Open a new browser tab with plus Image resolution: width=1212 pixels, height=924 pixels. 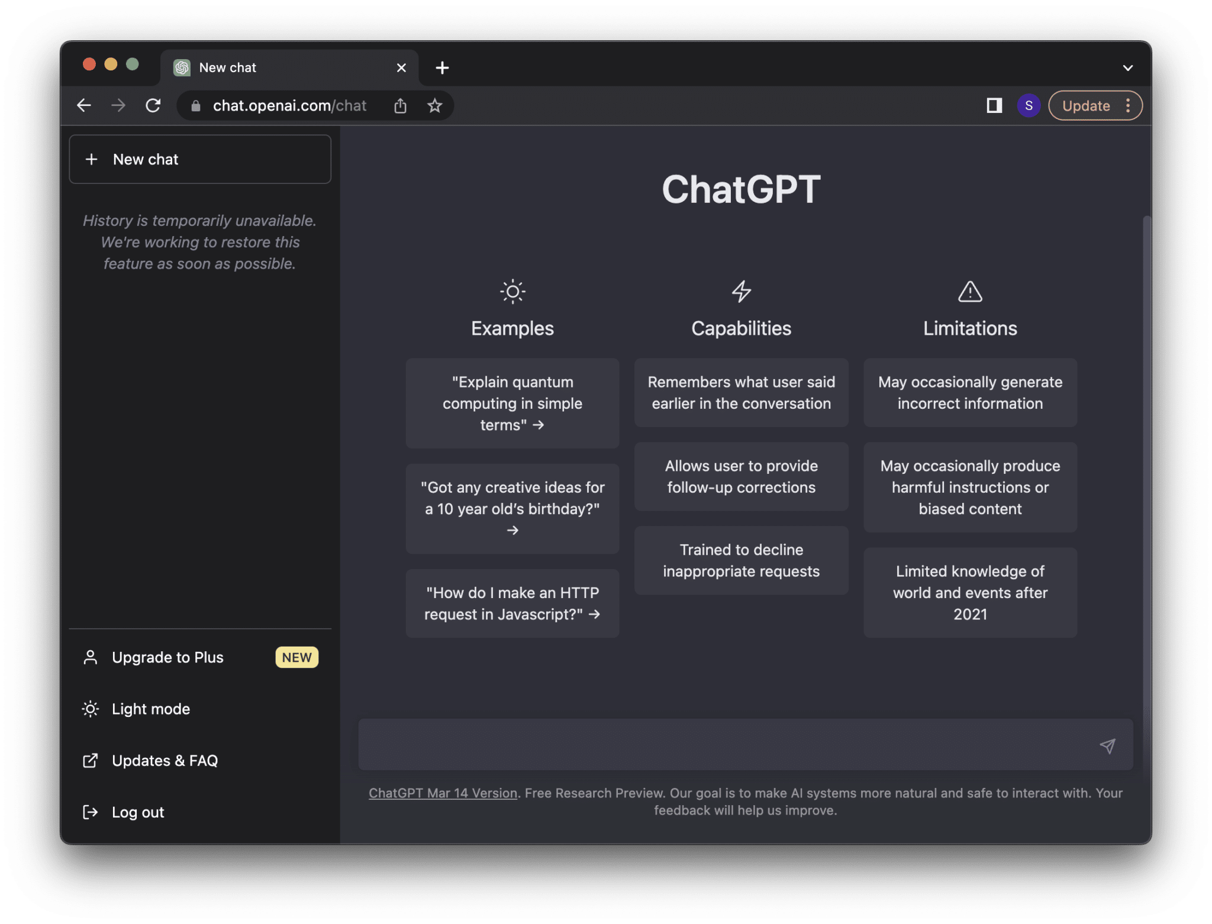coord(442,67)
